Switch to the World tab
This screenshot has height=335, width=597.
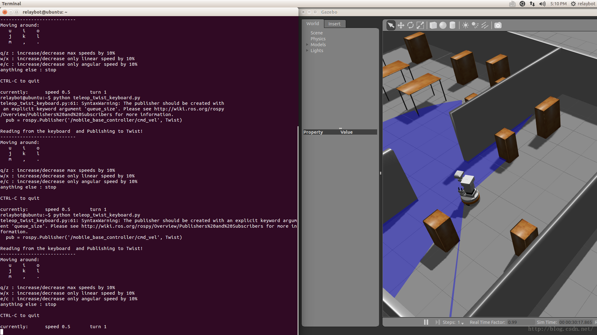(x=312, y=24)
